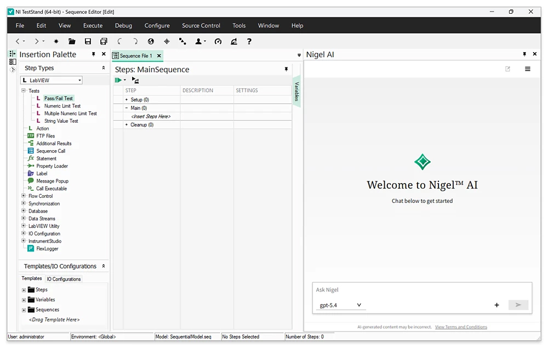
Task: Click the green Run MainSequence play icon
Action: pos(118,80)
